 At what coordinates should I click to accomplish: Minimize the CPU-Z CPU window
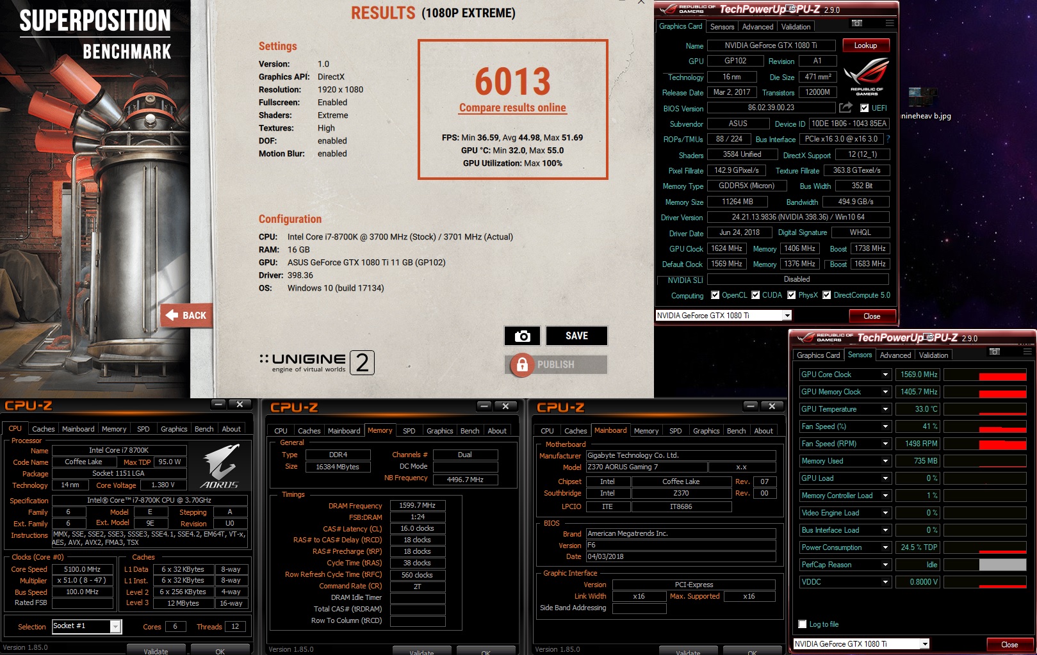pyautogui.click(x=218, y=405)
